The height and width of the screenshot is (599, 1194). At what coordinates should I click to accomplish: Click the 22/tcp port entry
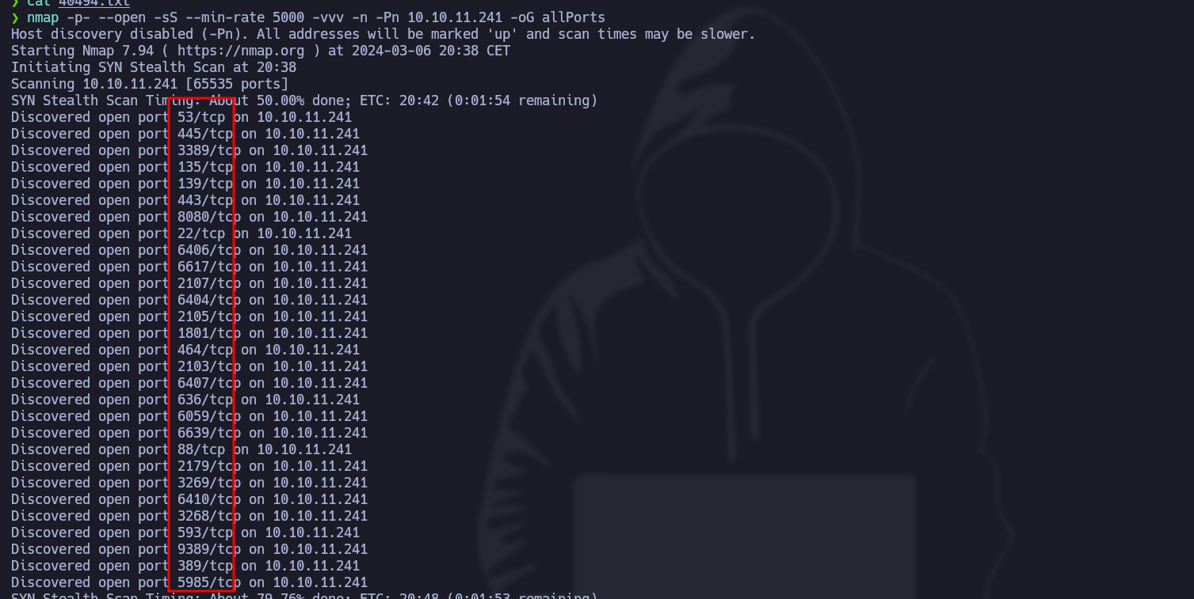(x=201, y=233)
